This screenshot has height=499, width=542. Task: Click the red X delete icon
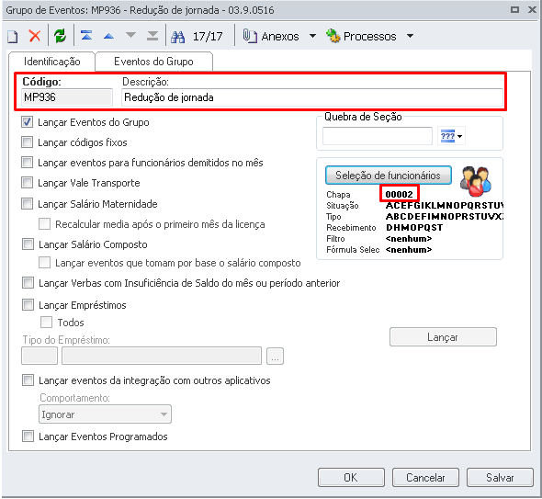(x=35, y=36)
